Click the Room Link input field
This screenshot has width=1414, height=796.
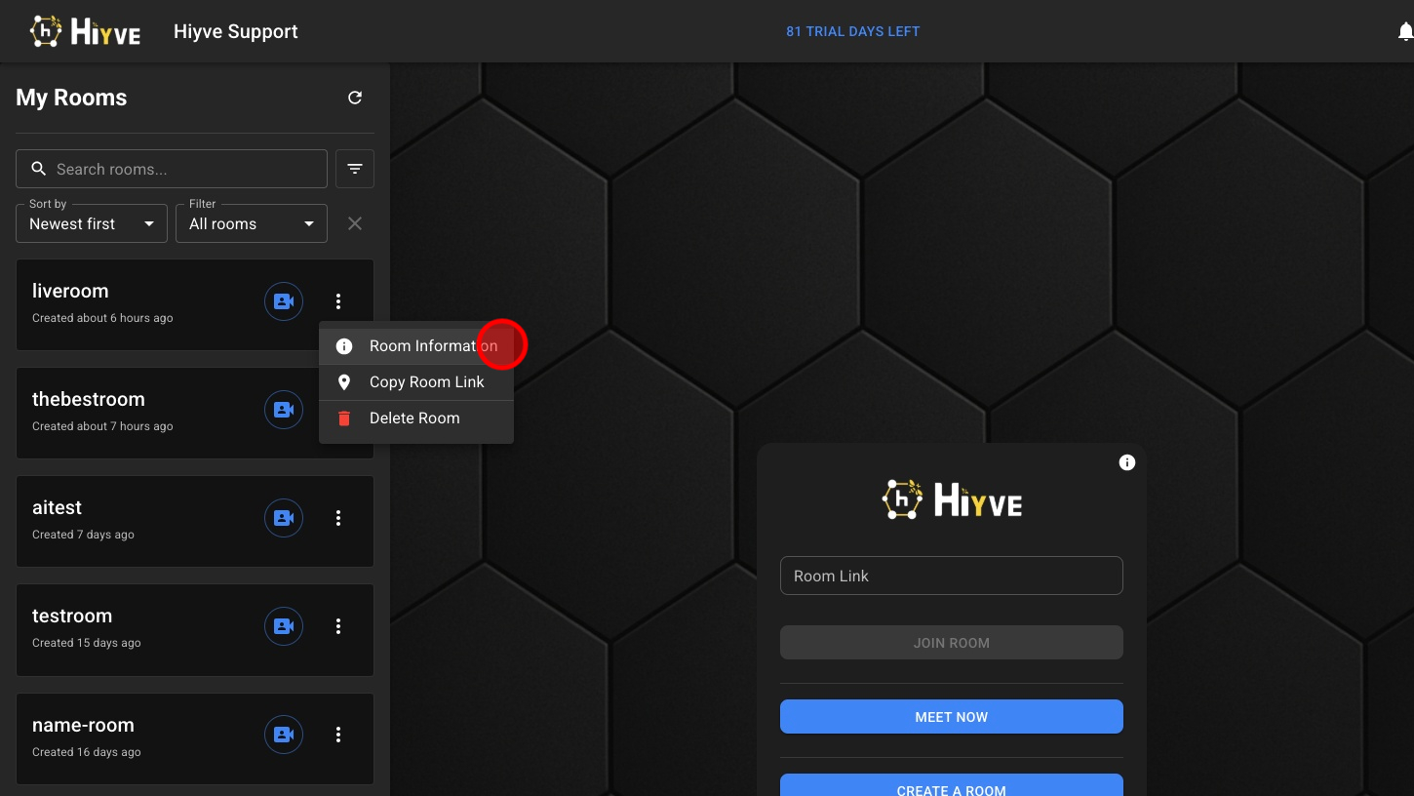951,576
